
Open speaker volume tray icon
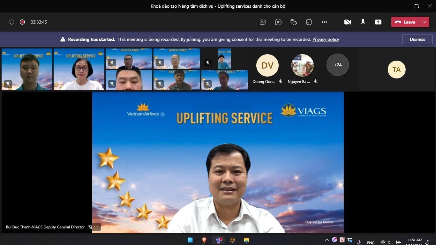coord(390,242)
